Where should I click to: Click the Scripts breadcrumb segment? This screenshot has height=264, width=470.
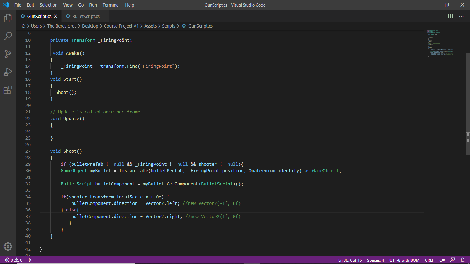[169, 26]
